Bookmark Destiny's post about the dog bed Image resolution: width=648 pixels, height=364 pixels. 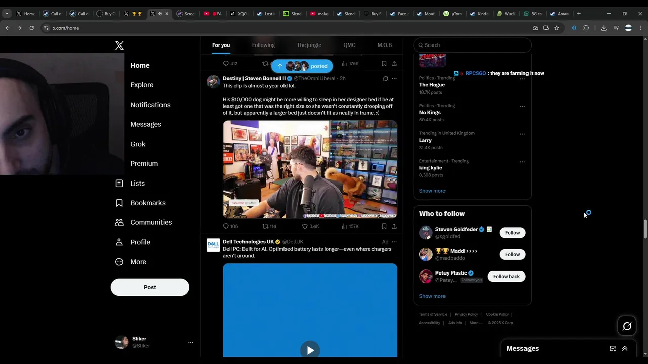pyautogui.click(x=384, y=226)
